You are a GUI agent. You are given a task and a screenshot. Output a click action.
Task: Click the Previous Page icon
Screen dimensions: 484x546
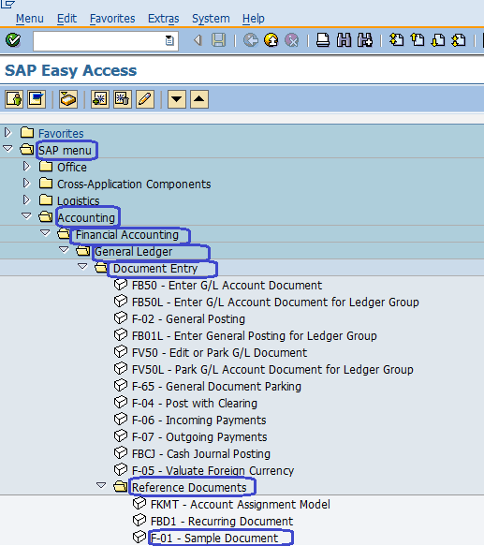(x=418, y=40)
